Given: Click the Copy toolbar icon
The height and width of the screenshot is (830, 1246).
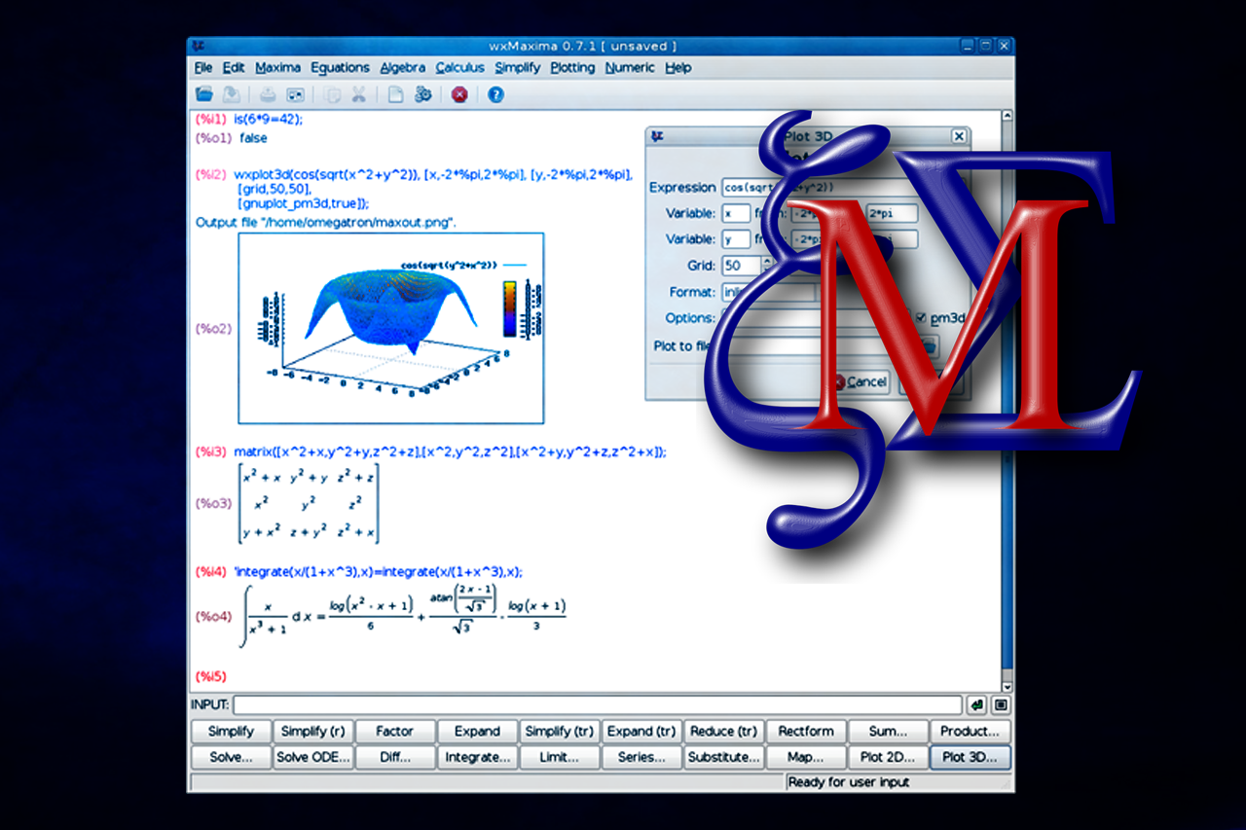Looking at the screenshot, I should coord(332,94).
